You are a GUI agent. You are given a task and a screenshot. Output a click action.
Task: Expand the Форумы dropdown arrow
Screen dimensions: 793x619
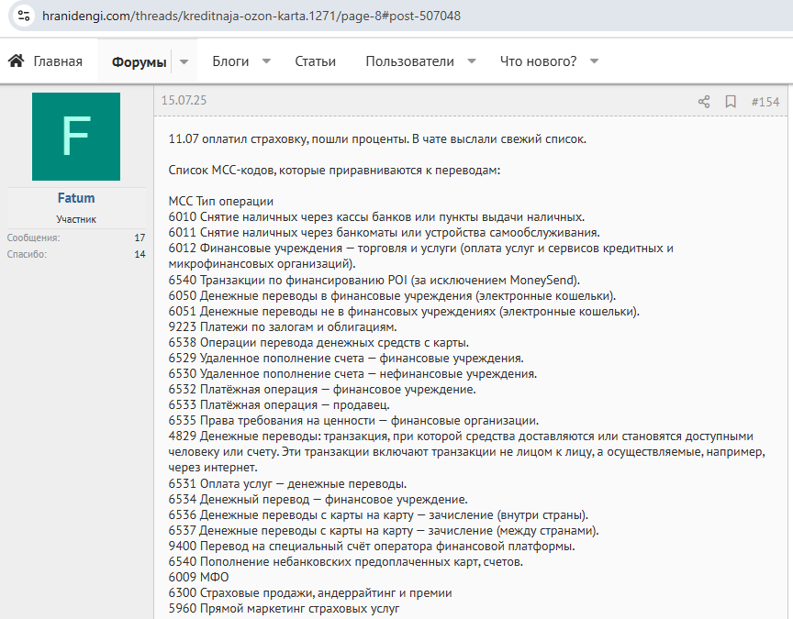pos(184,61)
